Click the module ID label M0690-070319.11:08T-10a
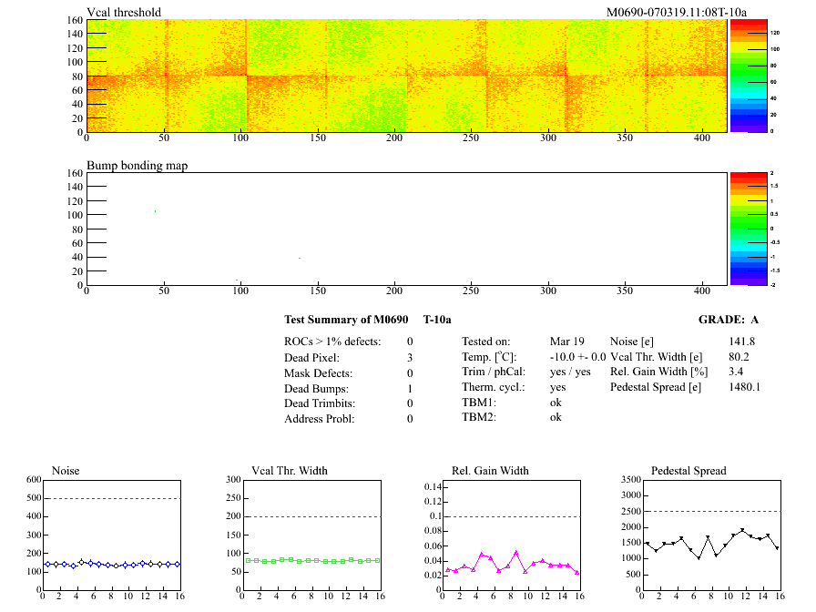This screenshot has height=612, width=816. coord(677,12)
